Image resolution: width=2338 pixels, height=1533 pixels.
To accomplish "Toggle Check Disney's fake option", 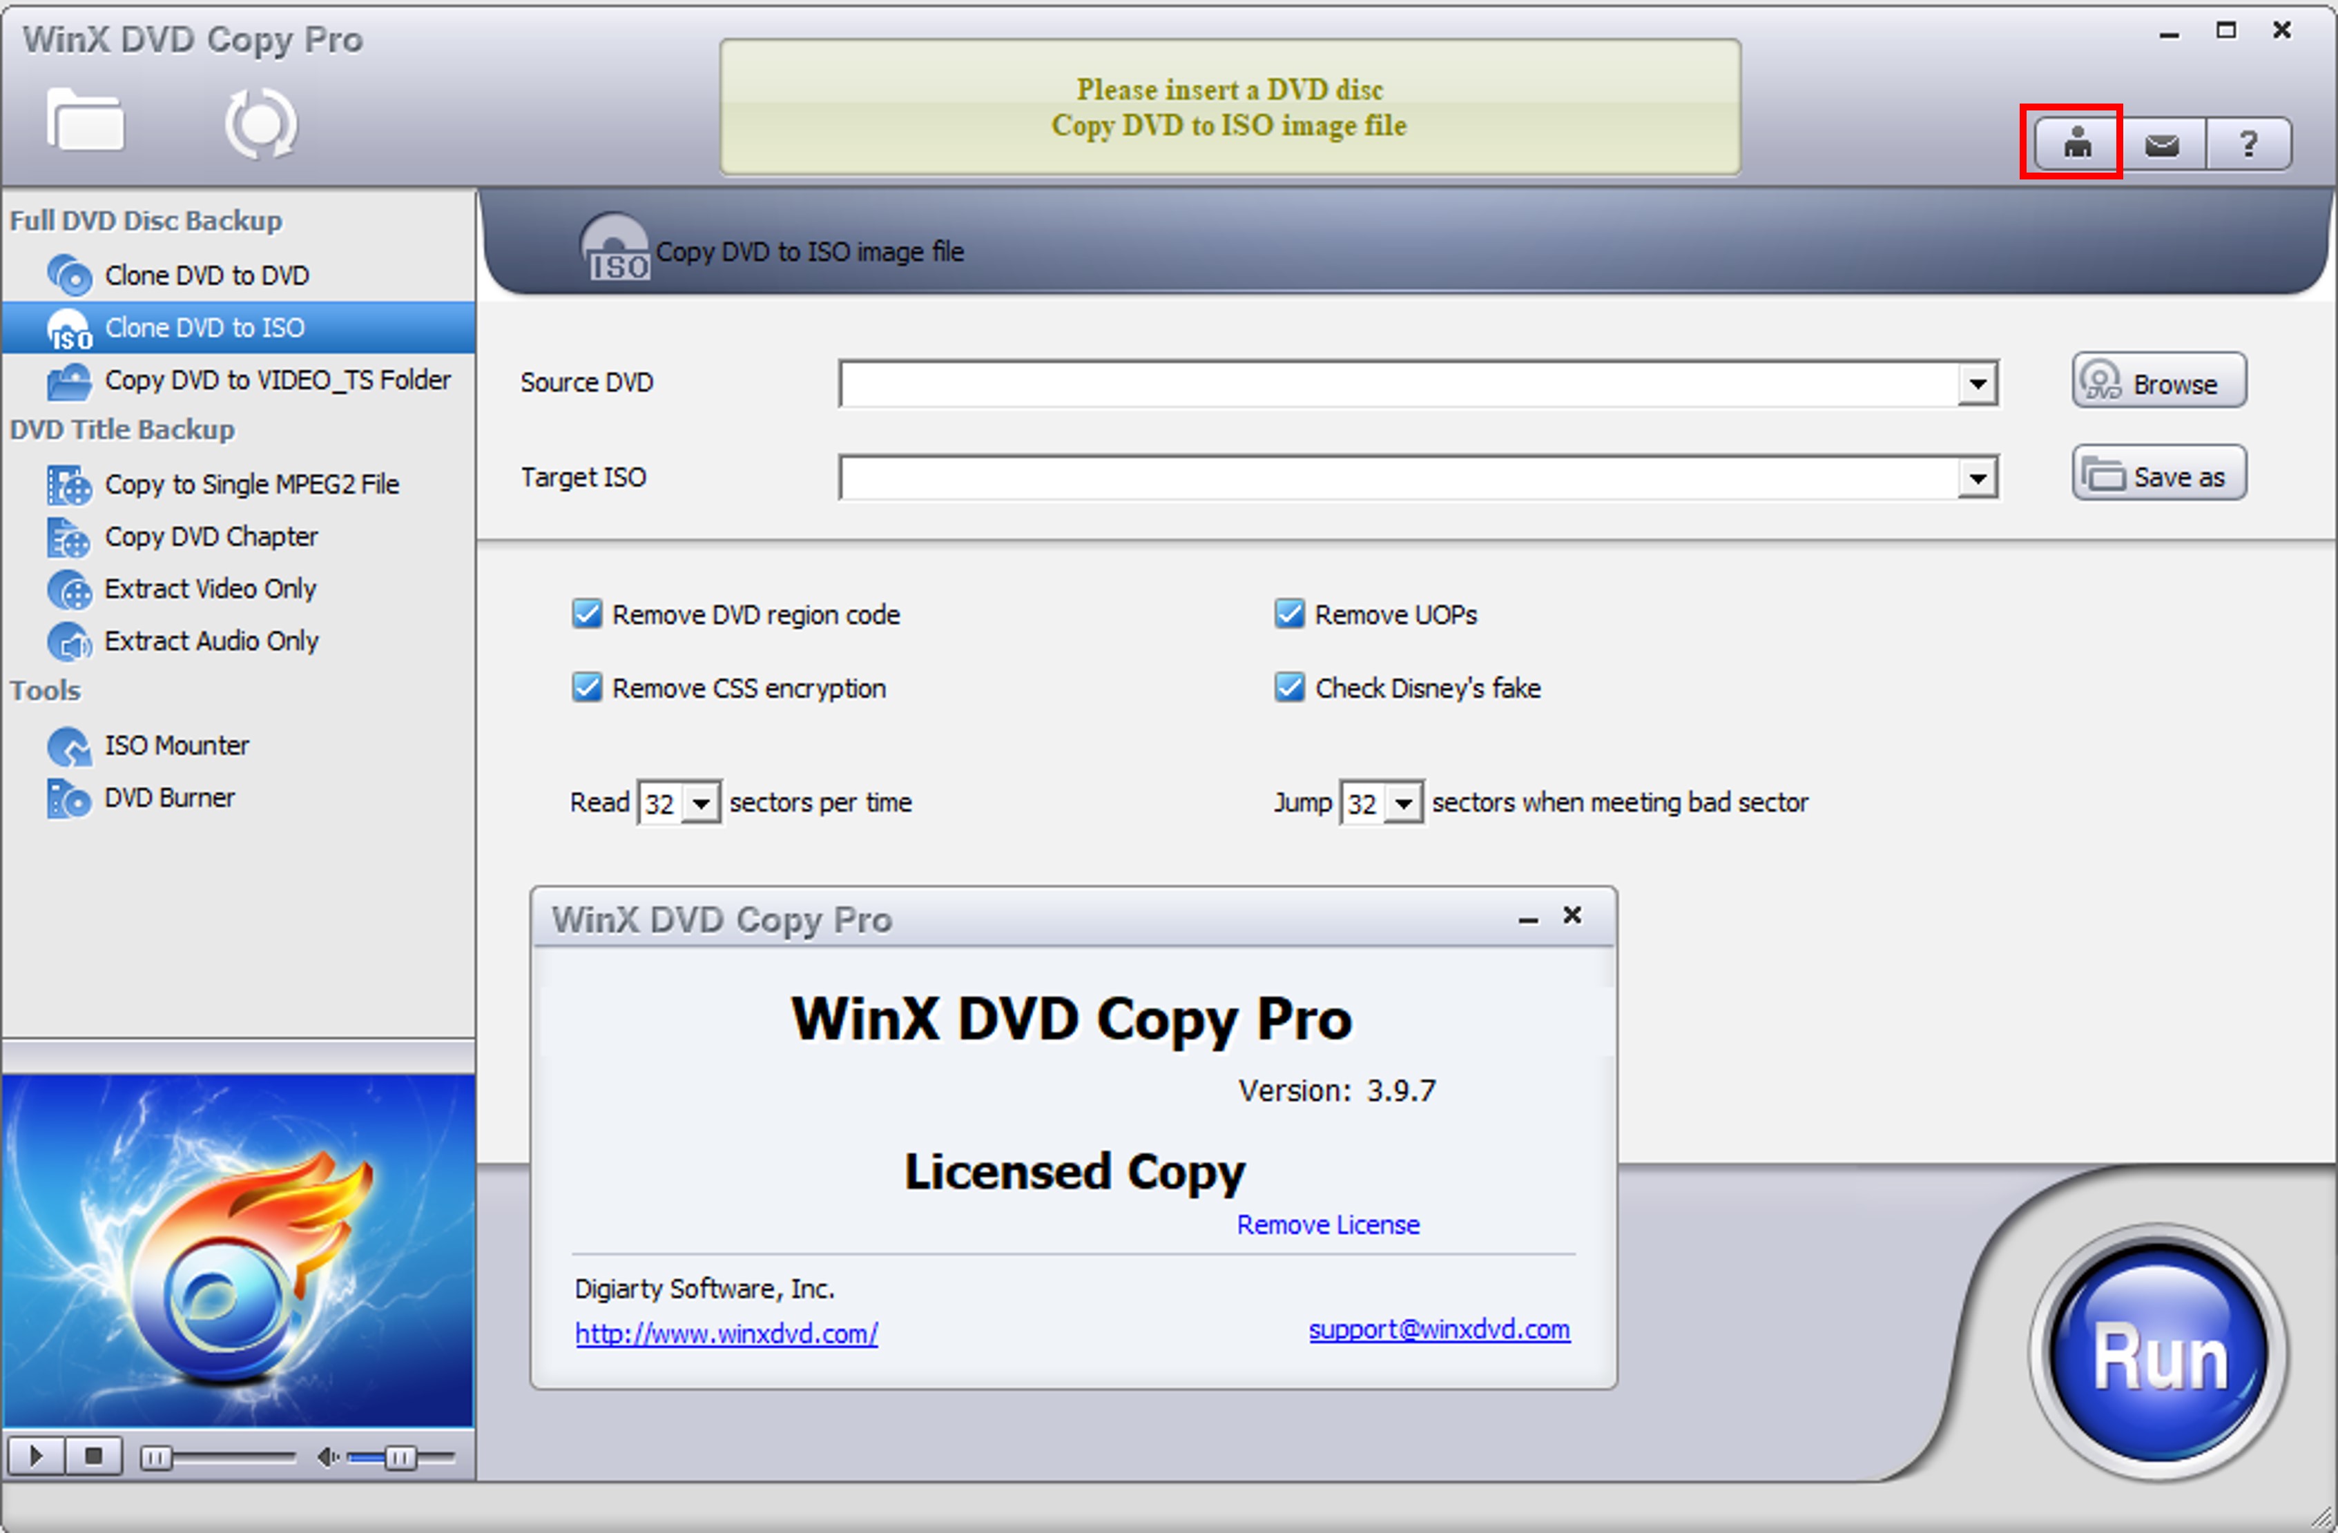I will pos(1289,687).
